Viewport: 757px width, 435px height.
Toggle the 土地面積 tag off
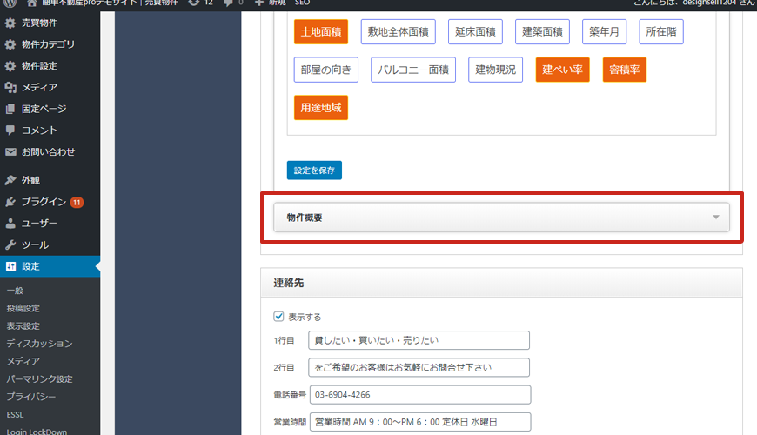(x=321, y=32)
